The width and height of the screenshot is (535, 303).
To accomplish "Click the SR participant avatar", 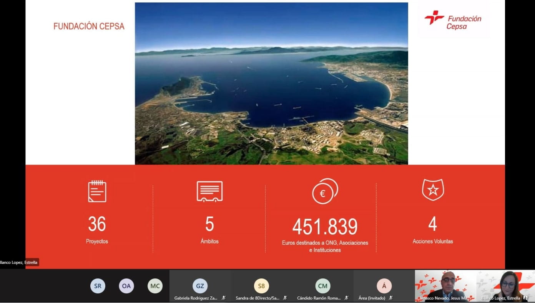I will [x=98, y=286].
